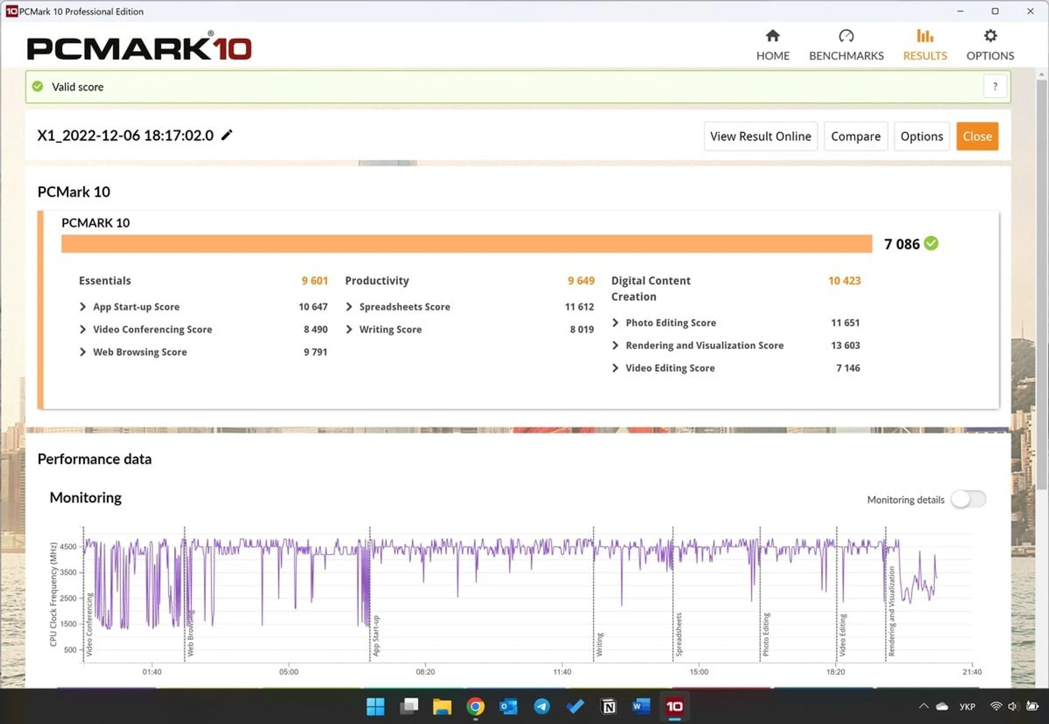This screenshot has height=724, width=1049.
Task: Open Google Chrome from taskbar
Action: click(475, 707)
